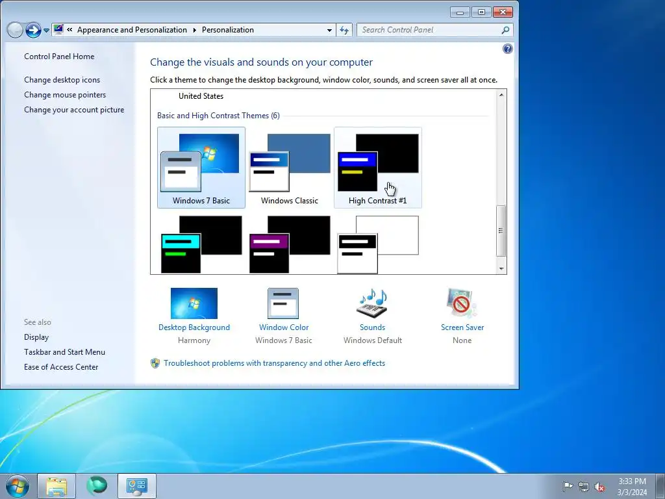Open the Window Color icon
Viewport: 665px width, 499px height.
283,303
